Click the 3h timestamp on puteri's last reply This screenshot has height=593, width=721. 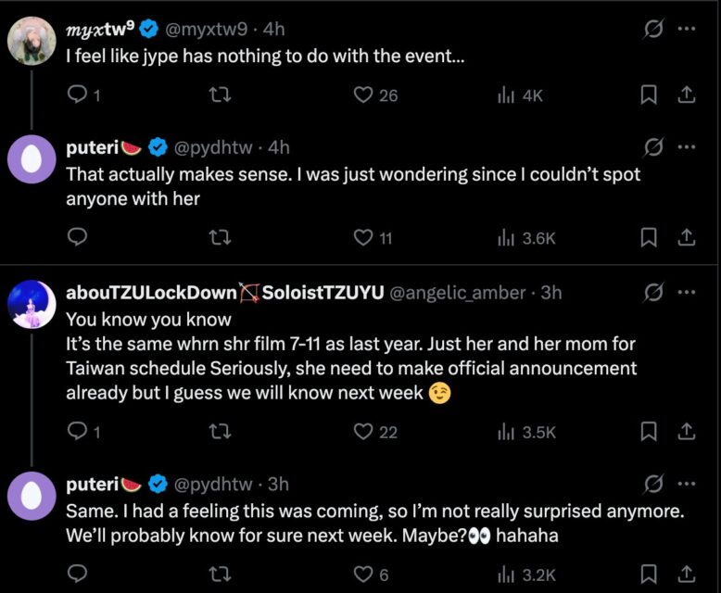tap(278, 484)
